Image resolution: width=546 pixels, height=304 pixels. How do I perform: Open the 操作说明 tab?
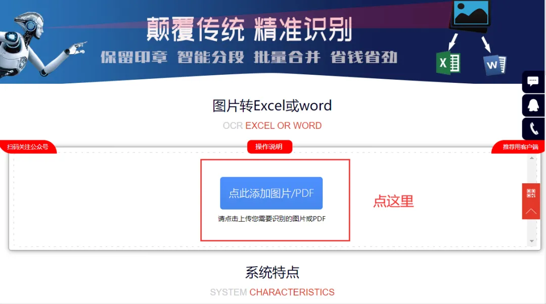(x=269, y=146)
